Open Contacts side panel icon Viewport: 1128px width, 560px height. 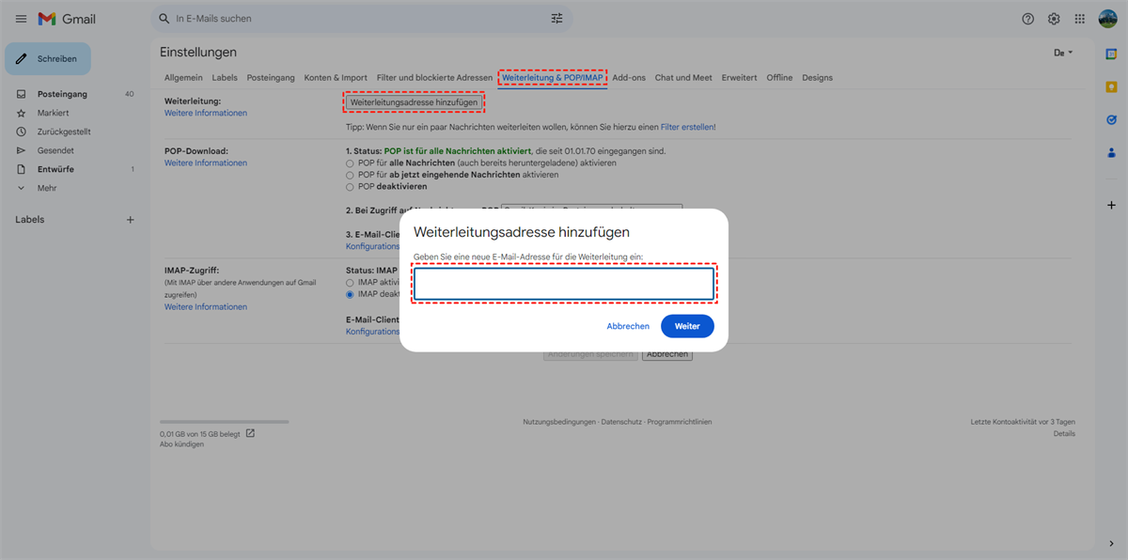point(1111,152)
